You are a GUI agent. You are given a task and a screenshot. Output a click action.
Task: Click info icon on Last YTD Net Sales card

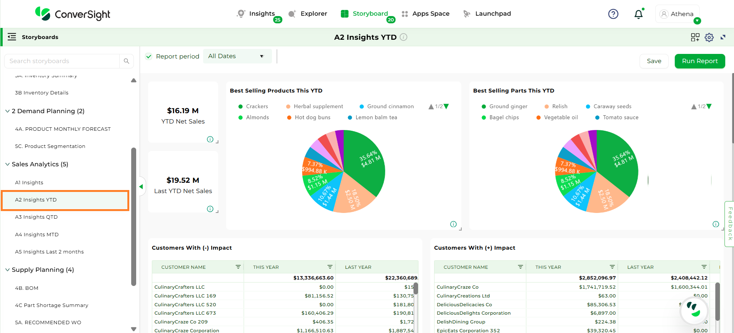click(x=210, y=209)
